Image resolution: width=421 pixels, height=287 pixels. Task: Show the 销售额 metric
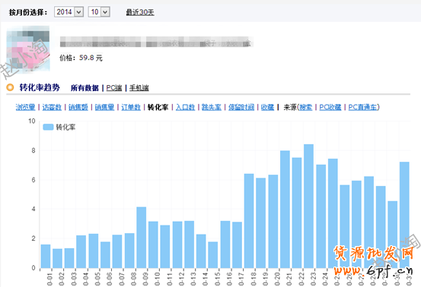click(x=78, y=107)
